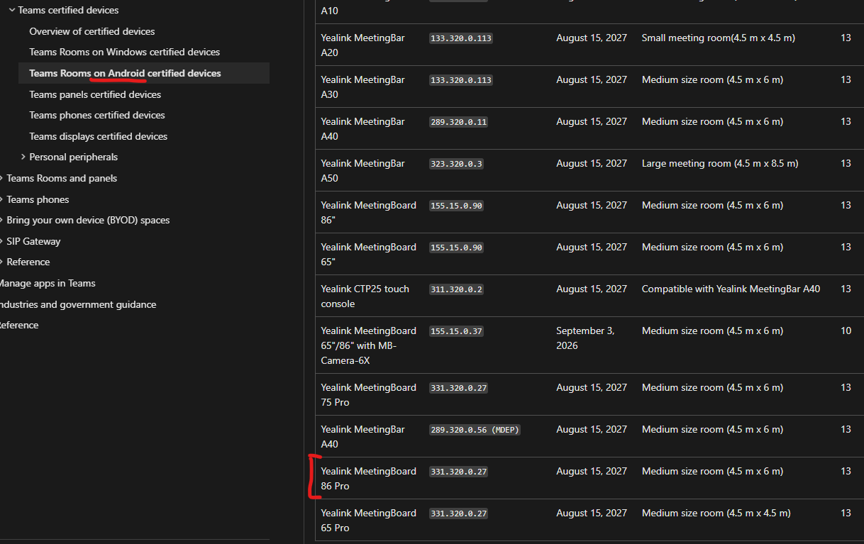Screen dimensions: 864x544
Task: Click firmware 133.320.0.113 in MeetingBar A20 row
Action: tap(461, 38)
